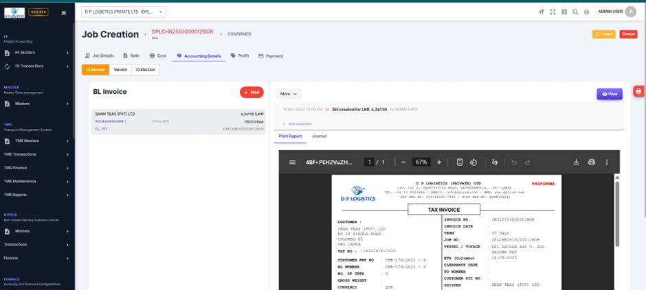Viewport: 646px width, 290px height.
Task: Click the red floating printer icon
Action: (638, 91)
